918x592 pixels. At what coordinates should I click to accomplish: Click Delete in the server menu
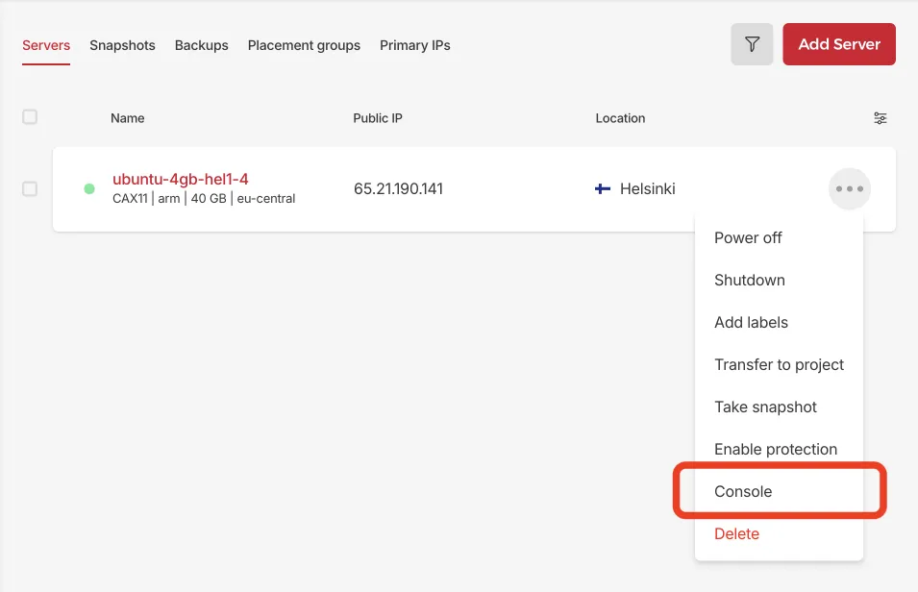736,534
